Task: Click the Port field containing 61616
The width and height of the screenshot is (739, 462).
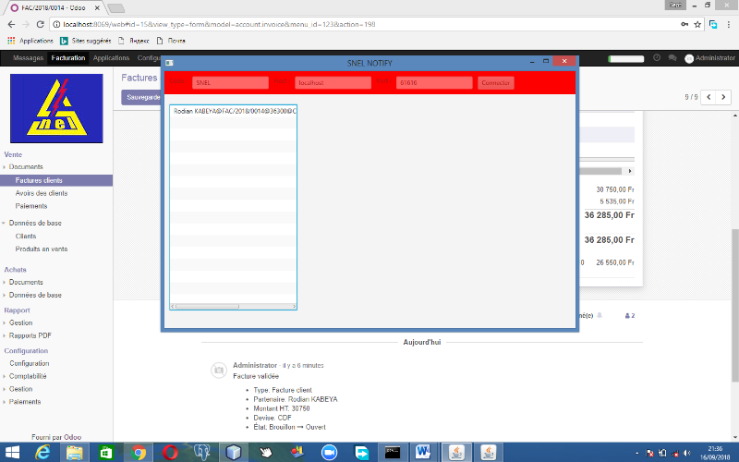Action: pyautogui.click(x=434, y=82)
